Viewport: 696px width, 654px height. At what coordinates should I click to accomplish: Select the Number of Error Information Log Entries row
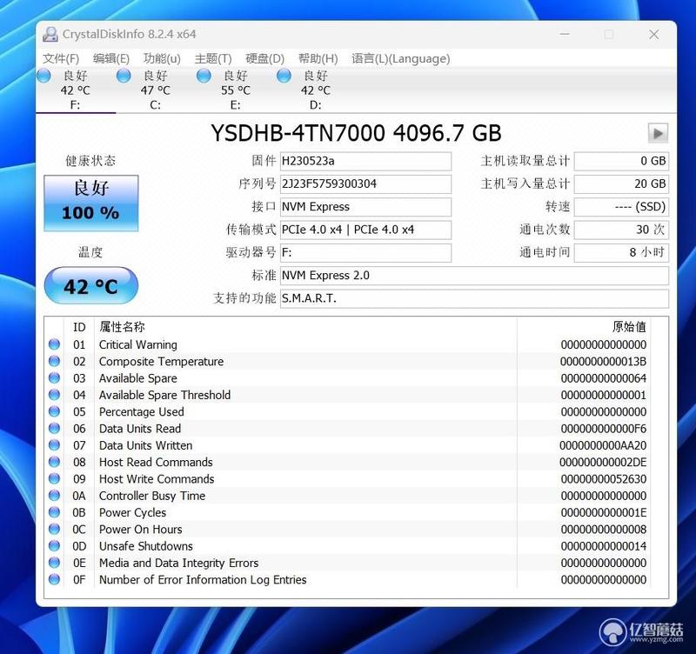347,580
